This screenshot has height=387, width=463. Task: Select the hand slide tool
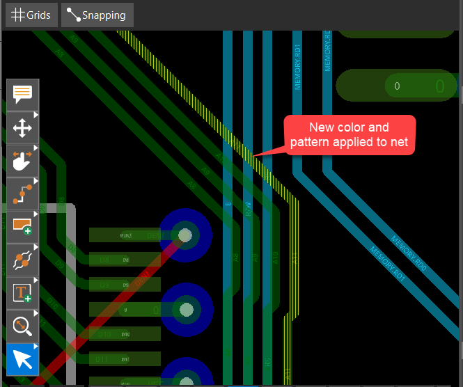click(23, 161)
